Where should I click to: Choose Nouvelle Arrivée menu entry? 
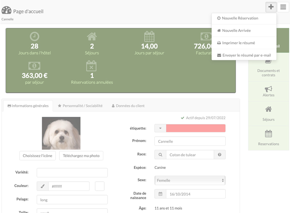click(x=244, y=31)
